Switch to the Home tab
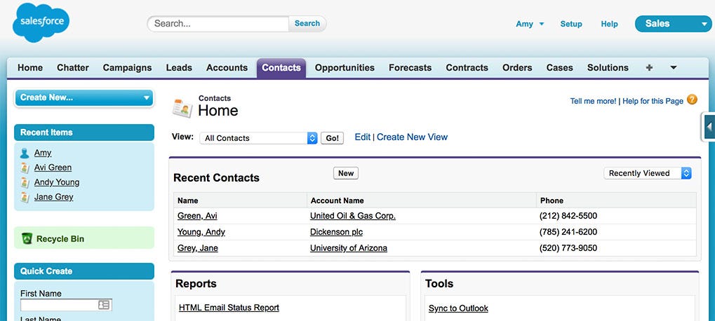Viewport: 715px width, 321px height. tap(30, 68)
